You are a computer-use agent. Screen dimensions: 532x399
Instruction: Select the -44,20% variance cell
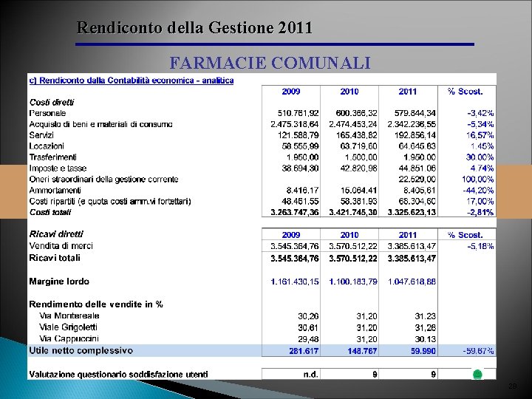478,191
